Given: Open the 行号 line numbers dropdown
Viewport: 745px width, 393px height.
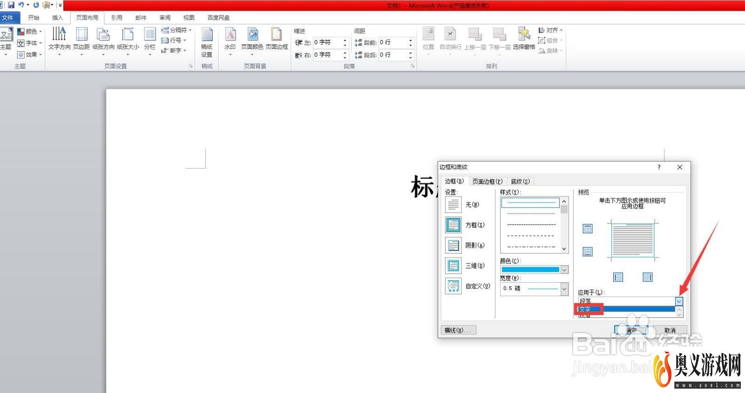Looking at the screenshot, I should click(x=173, y=40).
